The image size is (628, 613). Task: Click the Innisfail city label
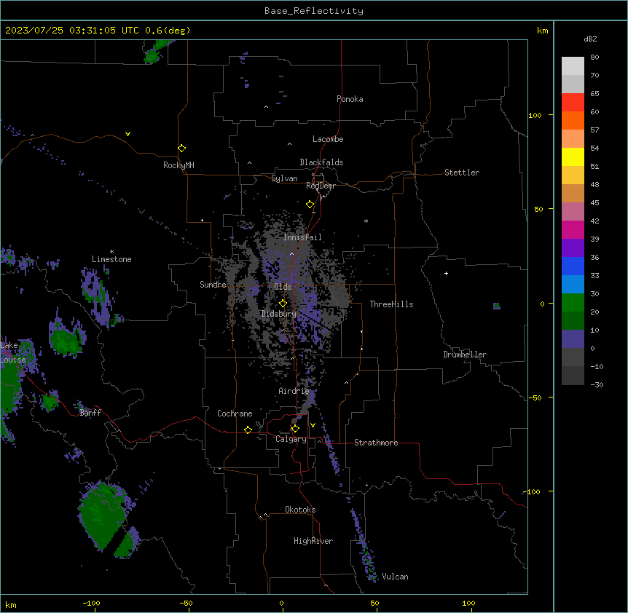302,237
